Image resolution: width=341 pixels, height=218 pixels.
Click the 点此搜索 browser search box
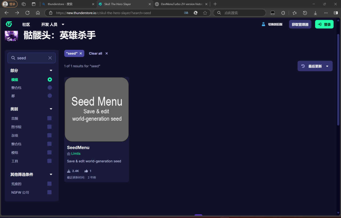click(239, 13)
